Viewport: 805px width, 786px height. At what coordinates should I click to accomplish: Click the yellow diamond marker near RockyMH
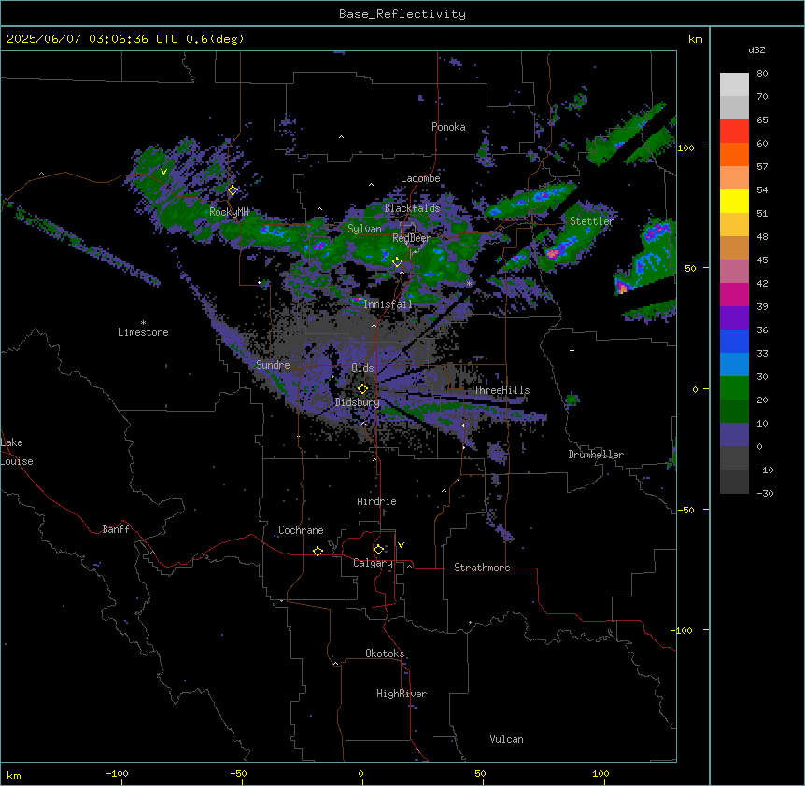pos(233,189)
